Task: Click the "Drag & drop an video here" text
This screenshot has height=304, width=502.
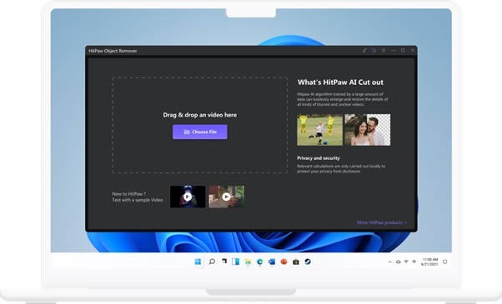Action: tap(200, 115)
